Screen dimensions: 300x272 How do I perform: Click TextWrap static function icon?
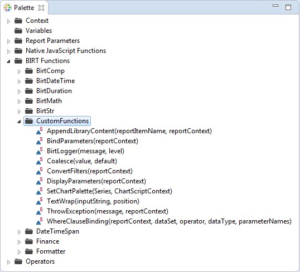pyautogui.click(x=40, y=201)
